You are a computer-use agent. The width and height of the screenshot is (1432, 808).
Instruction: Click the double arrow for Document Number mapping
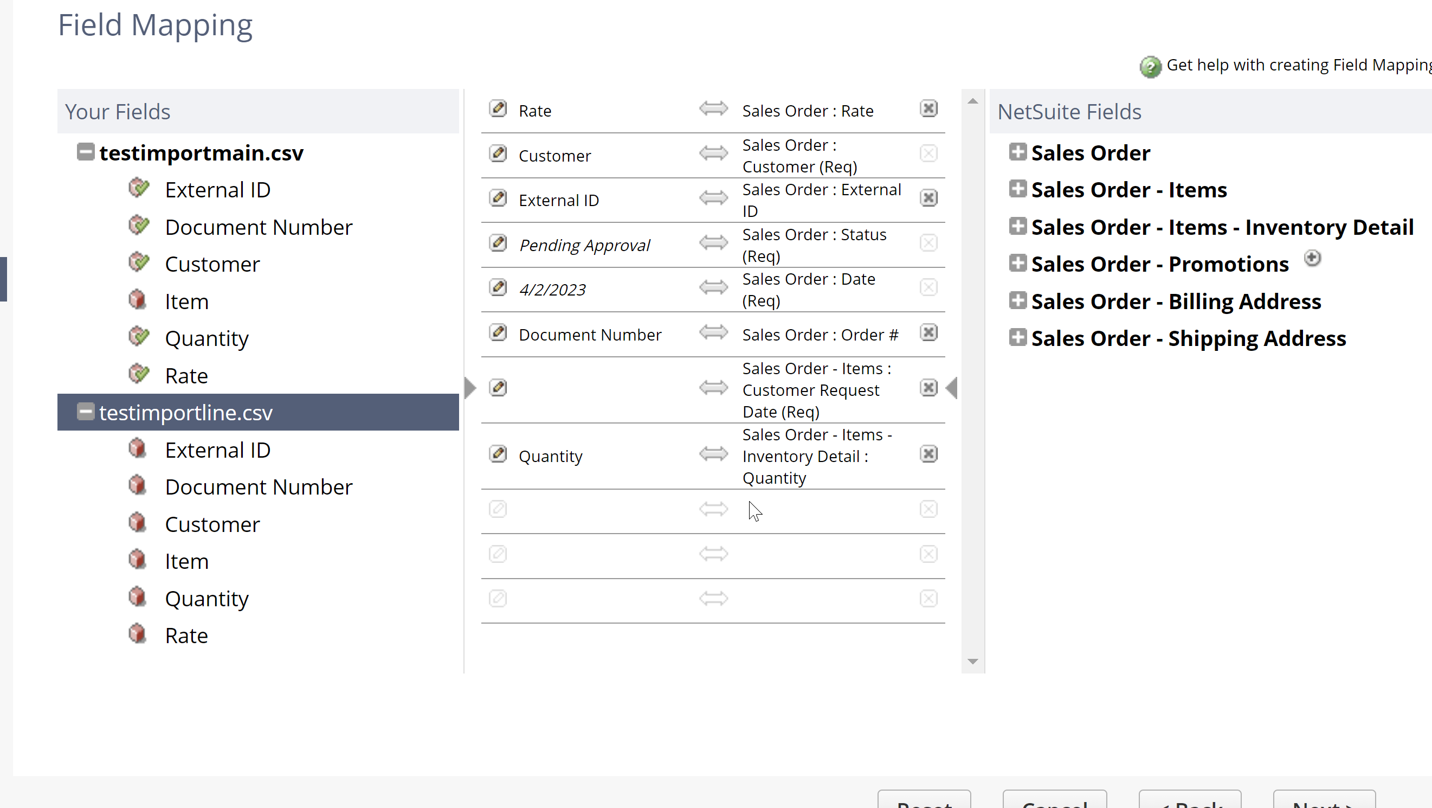coord(713,332)
